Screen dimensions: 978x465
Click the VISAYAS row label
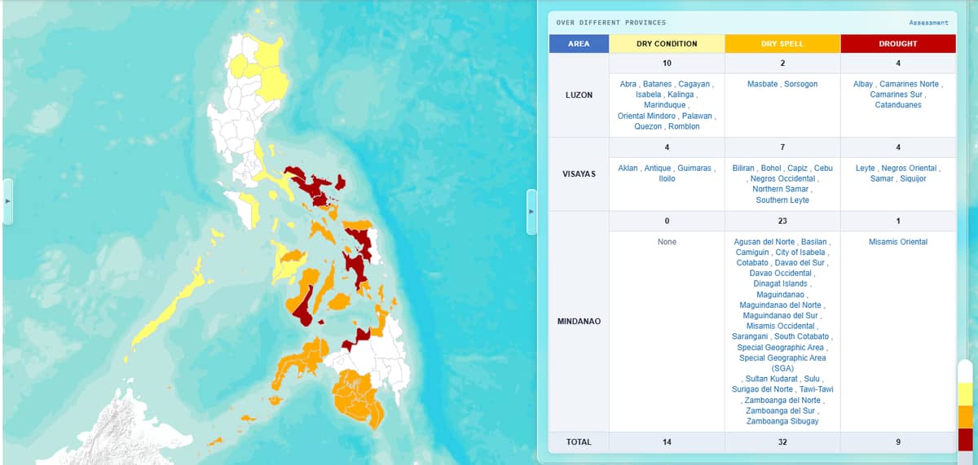click(x=579, y=175)
